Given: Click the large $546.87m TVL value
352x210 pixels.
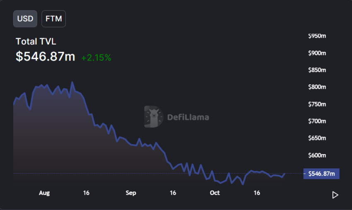Looking at the screenshot, I should coord(46,57).
